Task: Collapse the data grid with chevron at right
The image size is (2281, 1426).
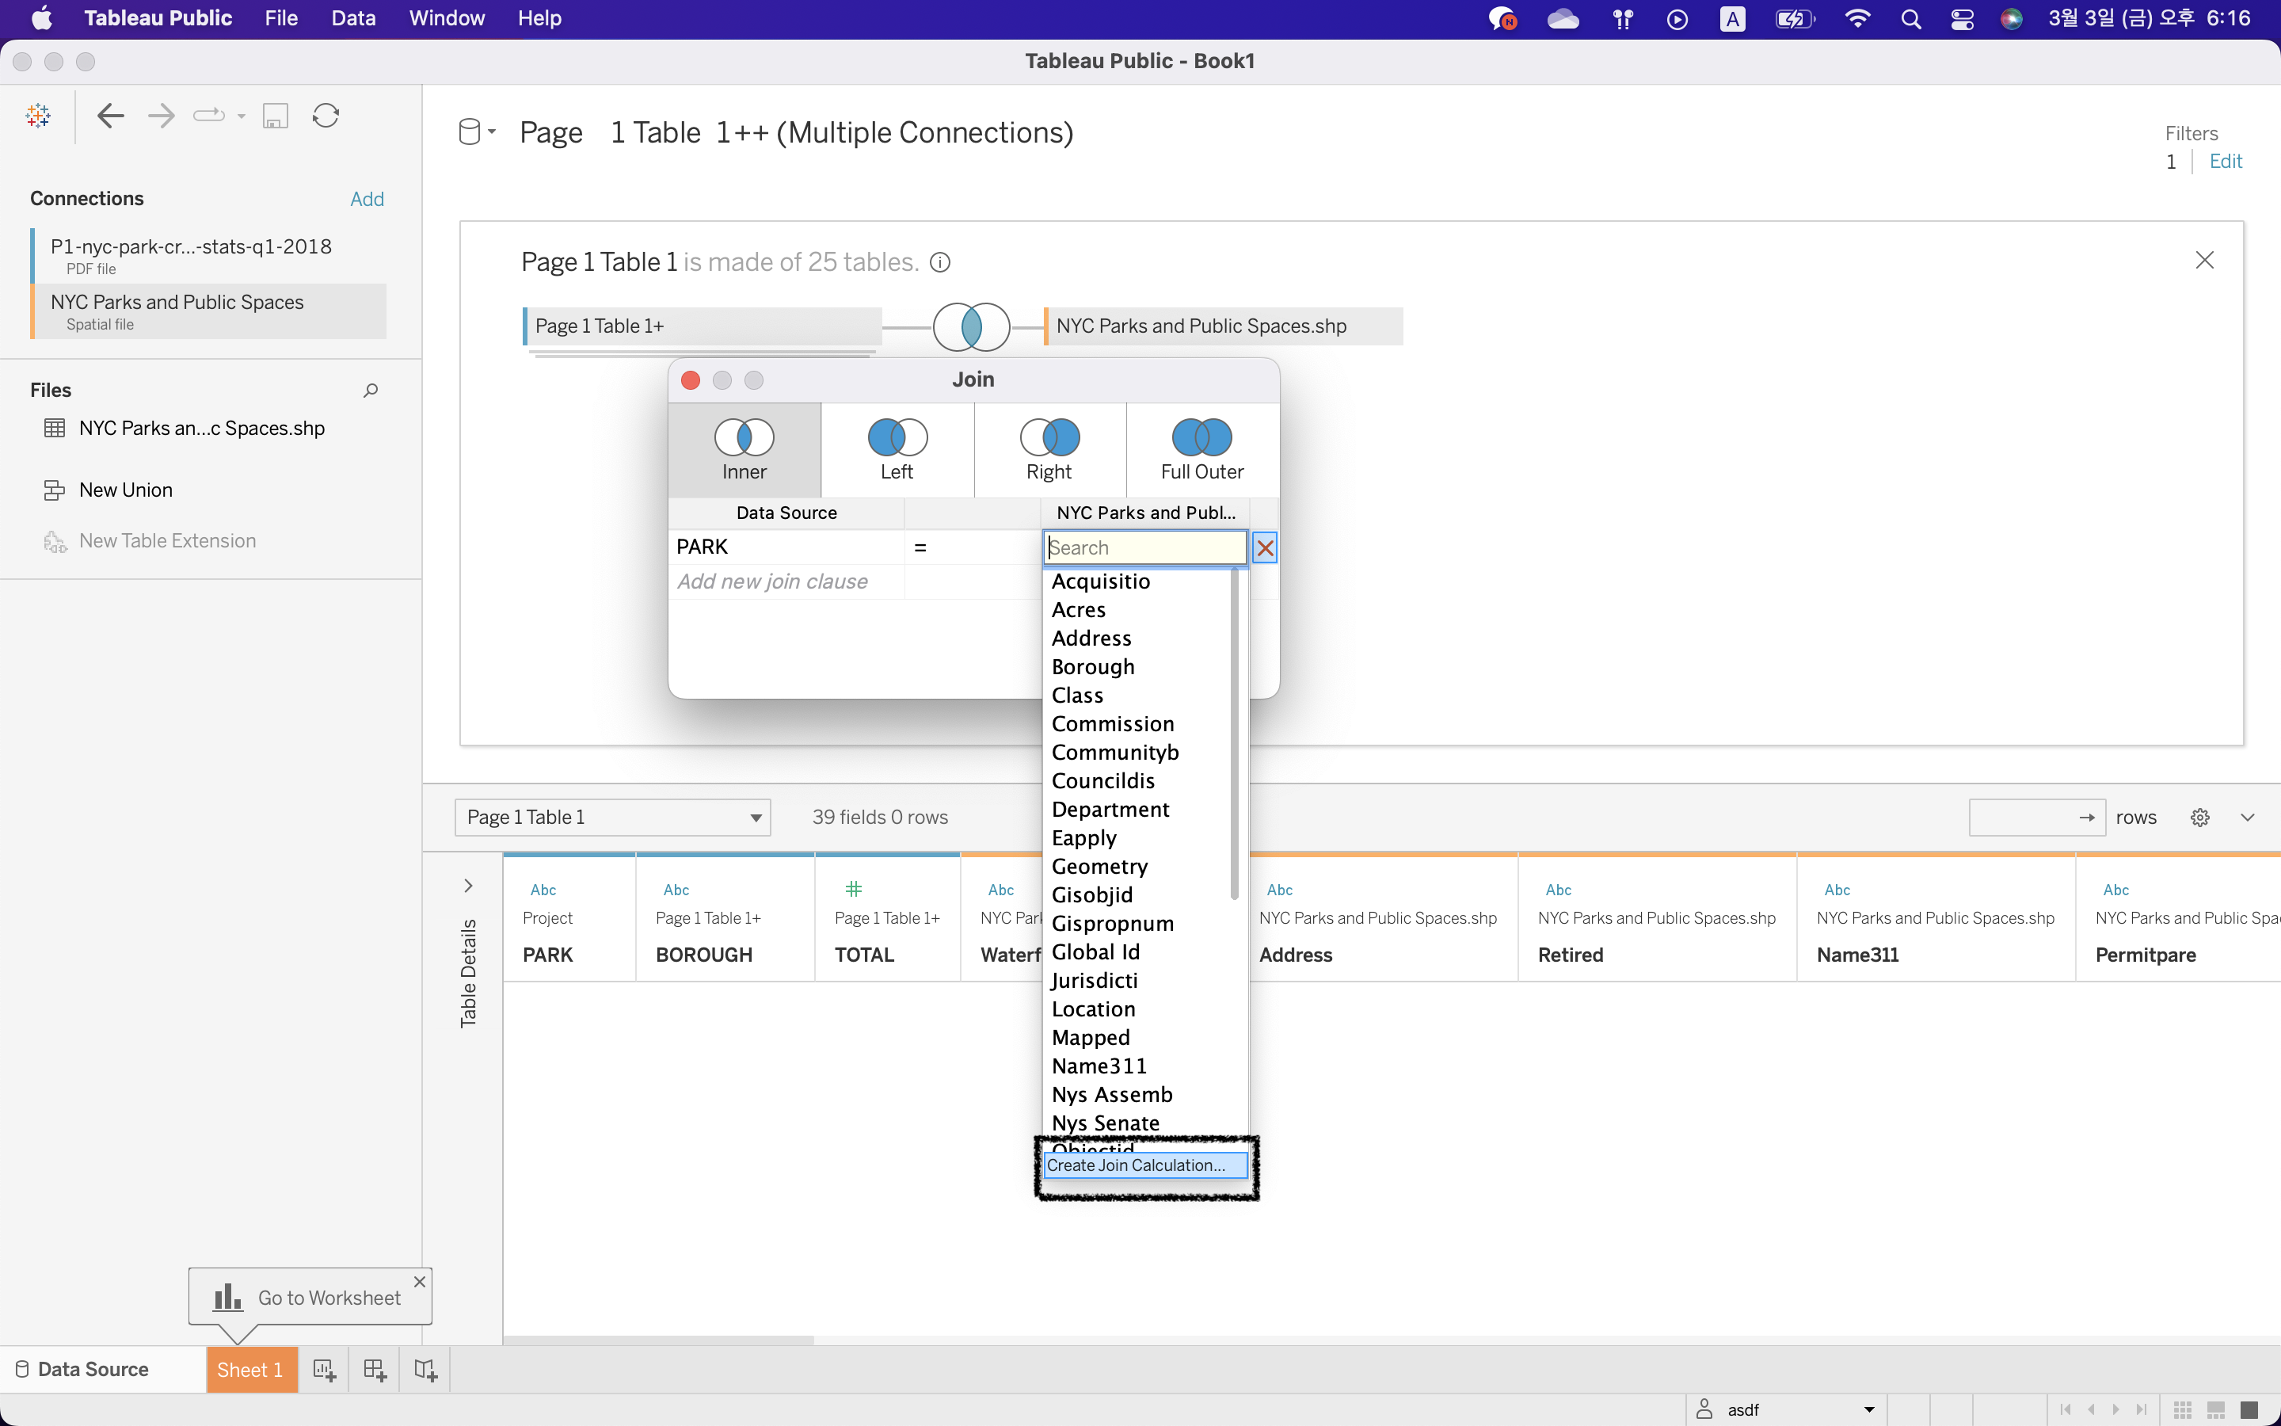Action: [2248, 817]
